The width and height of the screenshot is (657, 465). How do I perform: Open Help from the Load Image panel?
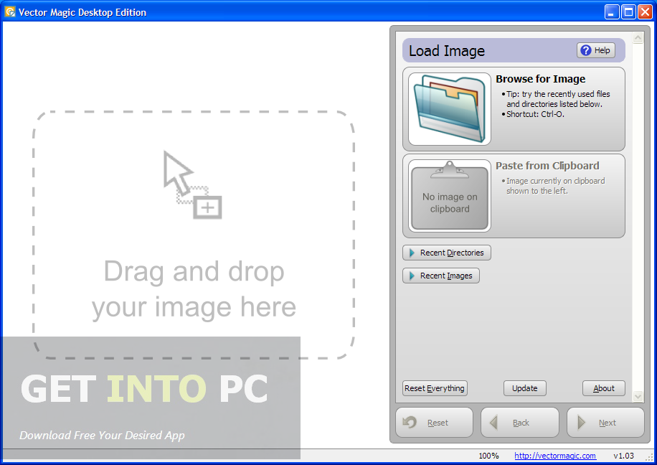tap(596, 50)
